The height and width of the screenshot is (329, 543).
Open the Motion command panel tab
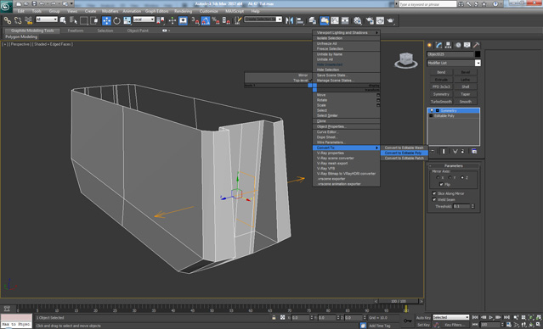[458, 45]
